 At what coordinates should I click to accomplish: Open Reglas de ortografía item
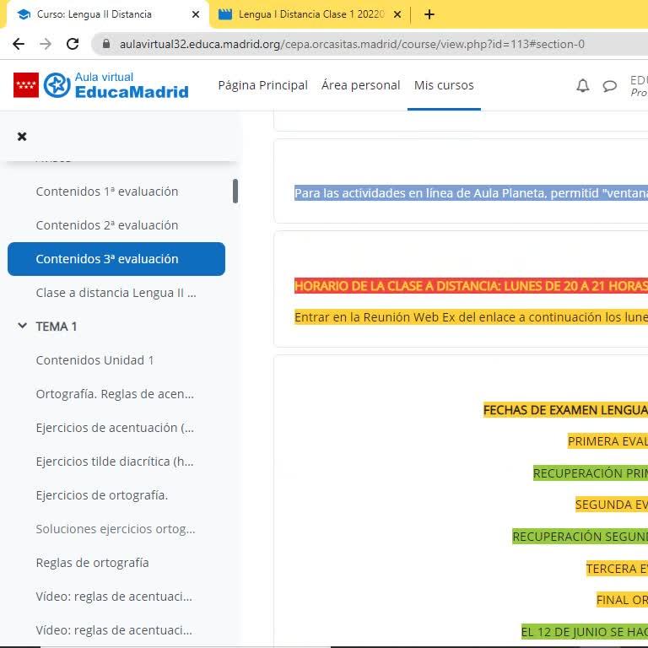click(92, 563)
